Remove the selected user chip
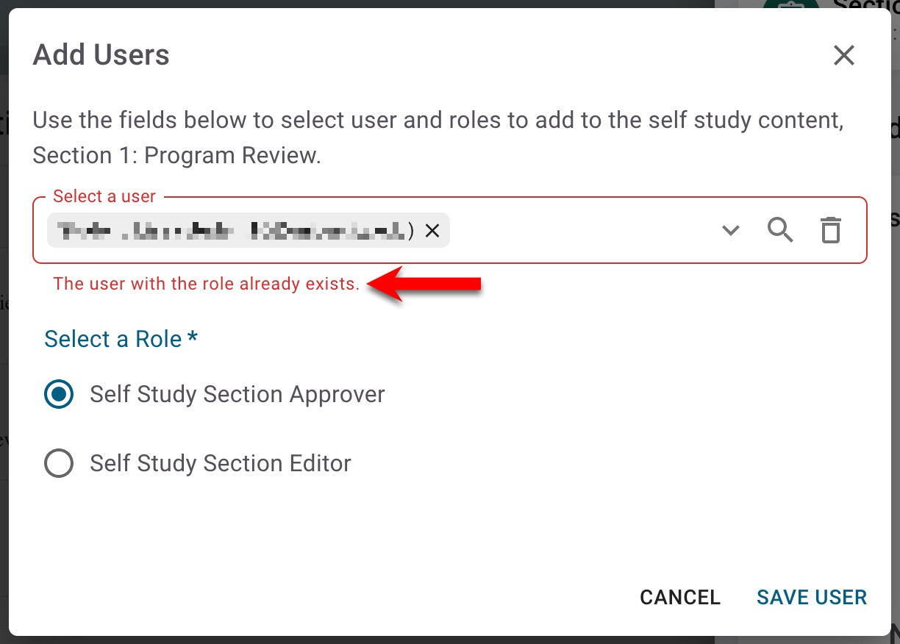This screenshot has width=900, height=644. [432, 231]
